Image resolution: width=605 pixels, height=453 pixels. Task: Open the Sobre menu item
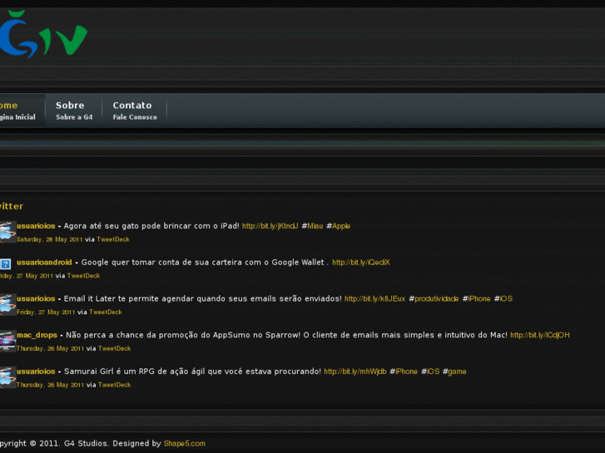click(x=74, y=111)
